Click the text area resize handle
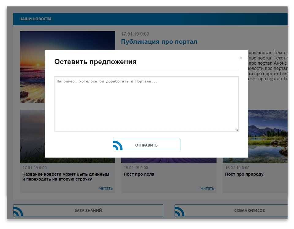The height and width of the screenshot is (229, 294). [x=237, y=130]
